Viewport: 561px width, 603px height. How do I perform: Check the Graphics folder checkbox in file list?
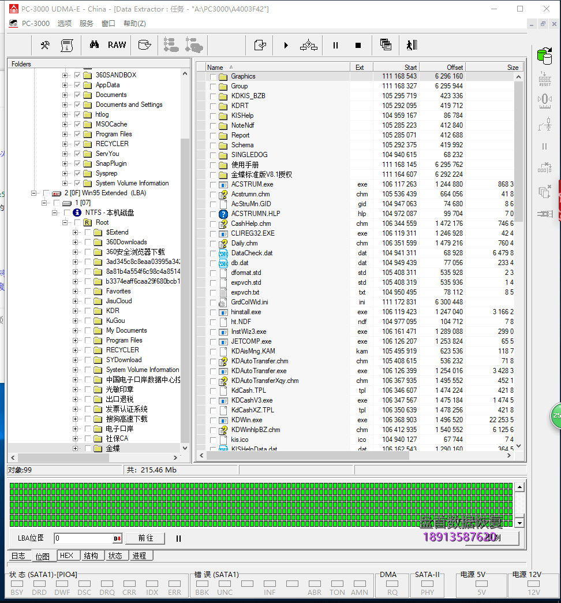[213, 77]
